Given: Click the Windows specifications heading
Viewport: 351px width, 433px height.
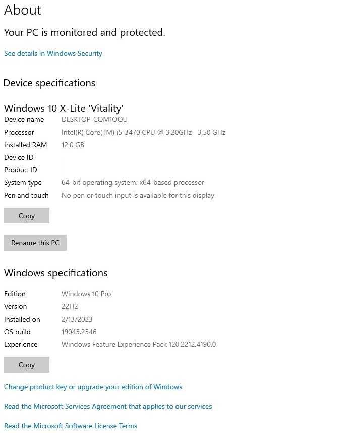Looking at the screenshot, I should click(55, 273).
